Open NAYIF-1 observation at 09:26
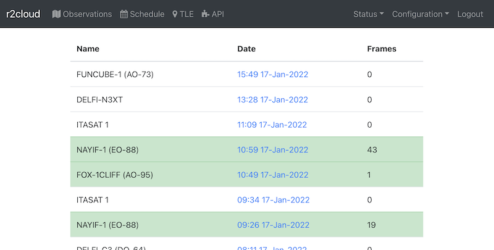The image size is (494, 250). 272,225
